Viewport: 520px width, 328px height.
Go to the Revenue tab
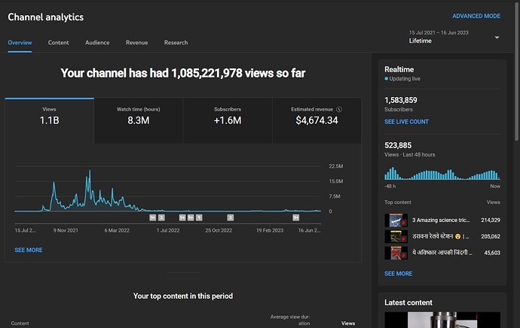point(136,43)
